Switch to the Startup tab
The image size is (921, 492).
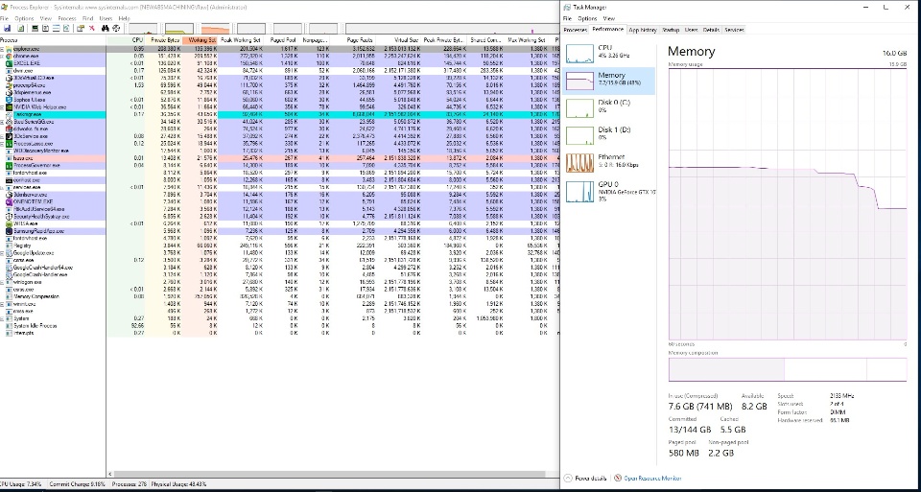tap(671, 30)
